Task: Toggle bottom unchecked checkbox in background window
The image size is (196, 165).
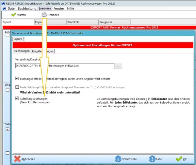Action: pyautogui.click(x=8, y=153)
